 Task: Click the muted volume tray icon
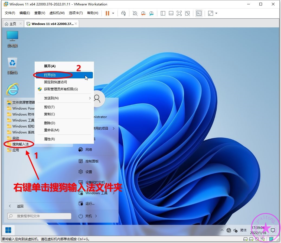236,230
